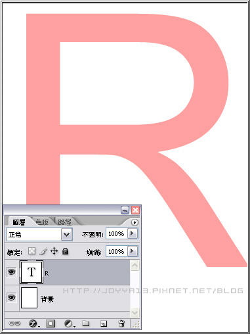Click the 不透明 opacity value field

pyautogui.click(x=117, y=234)
